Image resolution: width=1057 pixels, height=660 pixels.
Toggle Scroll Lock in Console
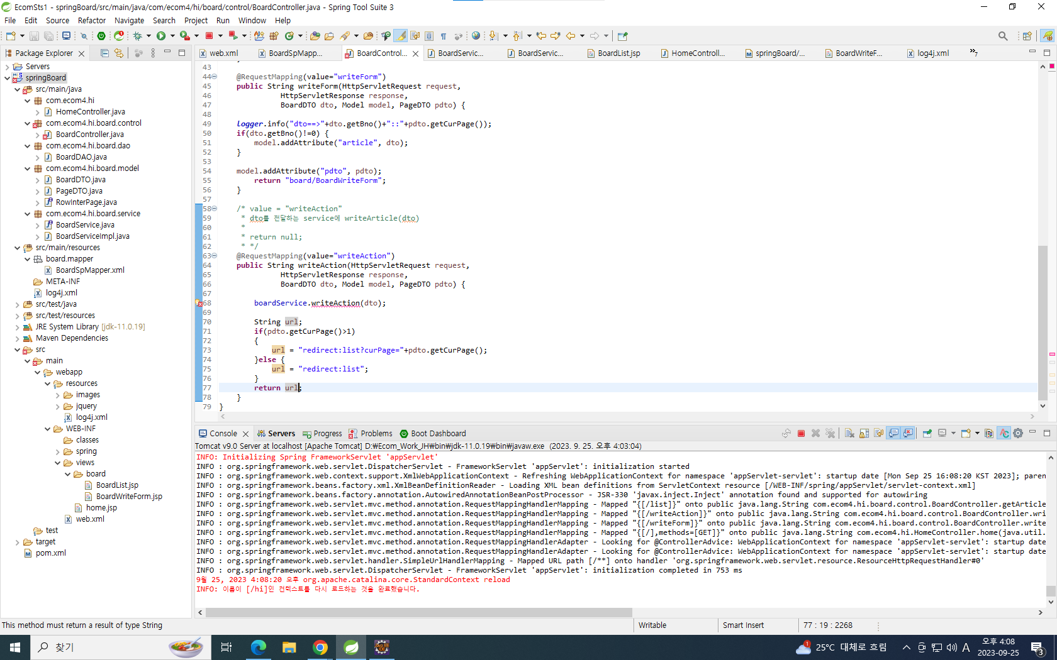click(x=864, y=434)
